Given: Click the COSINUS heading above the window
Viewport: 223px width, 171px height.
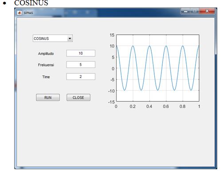Looking at the screenshot, I should [31, 3].
